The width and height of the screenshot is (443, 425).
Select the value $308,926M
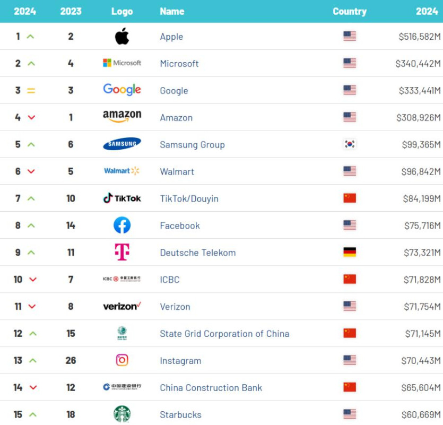[x=419, y=118]
